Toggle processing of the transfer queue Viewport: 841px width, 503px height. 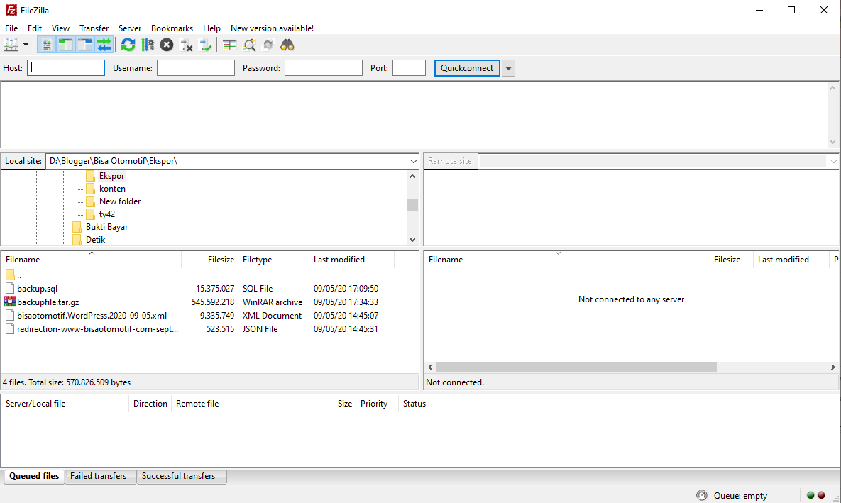tap(147, 45)
